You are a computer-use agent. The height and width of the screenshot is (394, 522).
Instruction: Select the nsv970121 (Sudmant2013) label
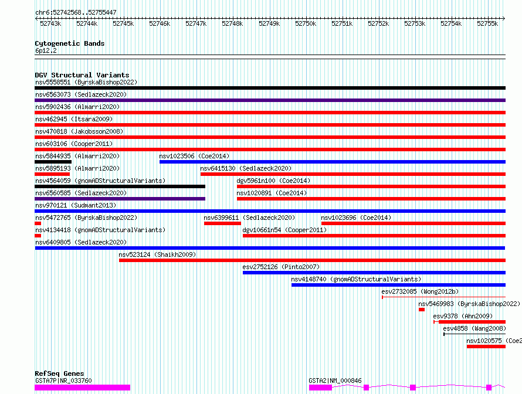[x=76, y=205]
